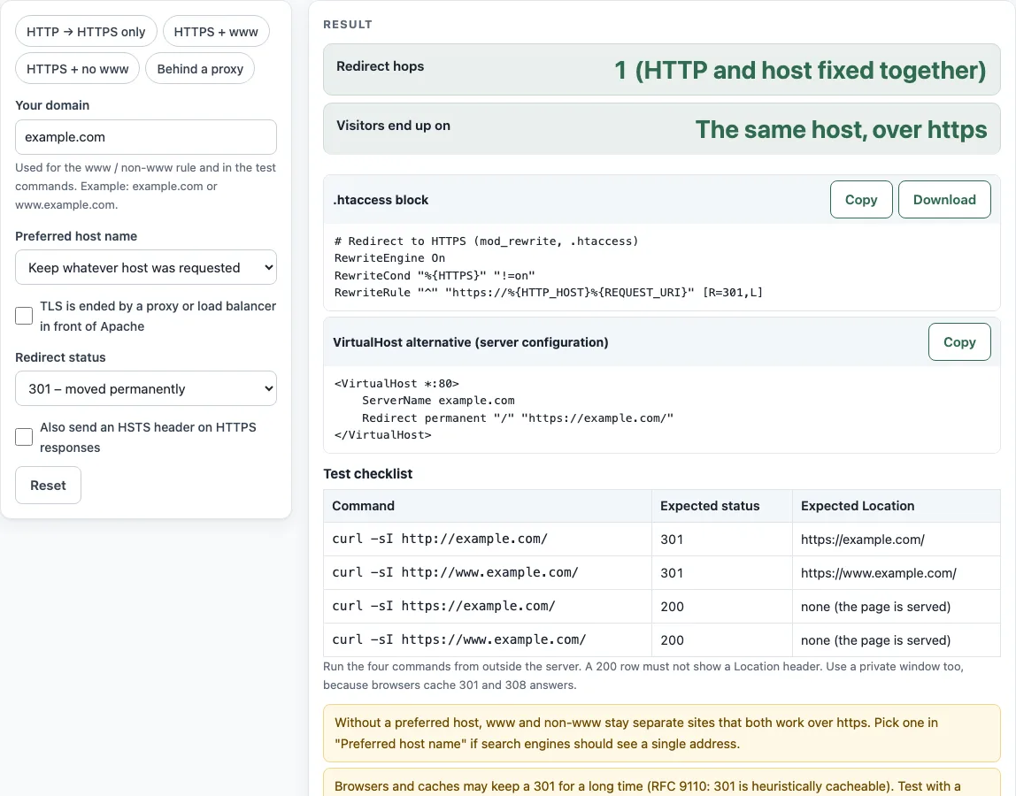Click the RewriteCond HTTPS line

tap(435, 275)
